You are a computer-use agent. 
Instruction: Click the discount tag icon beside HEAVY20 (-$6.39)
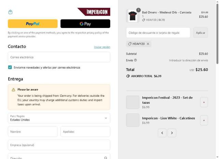click(x=144, y=20)
